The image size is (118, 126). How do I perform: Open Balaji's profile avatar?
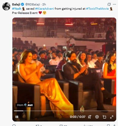tap(6, 6)
